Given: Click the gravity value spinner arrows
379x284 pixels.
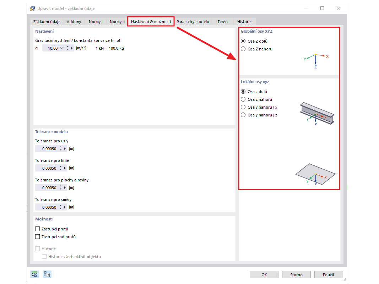Looking at the screenshot, I should click(68, 48).
